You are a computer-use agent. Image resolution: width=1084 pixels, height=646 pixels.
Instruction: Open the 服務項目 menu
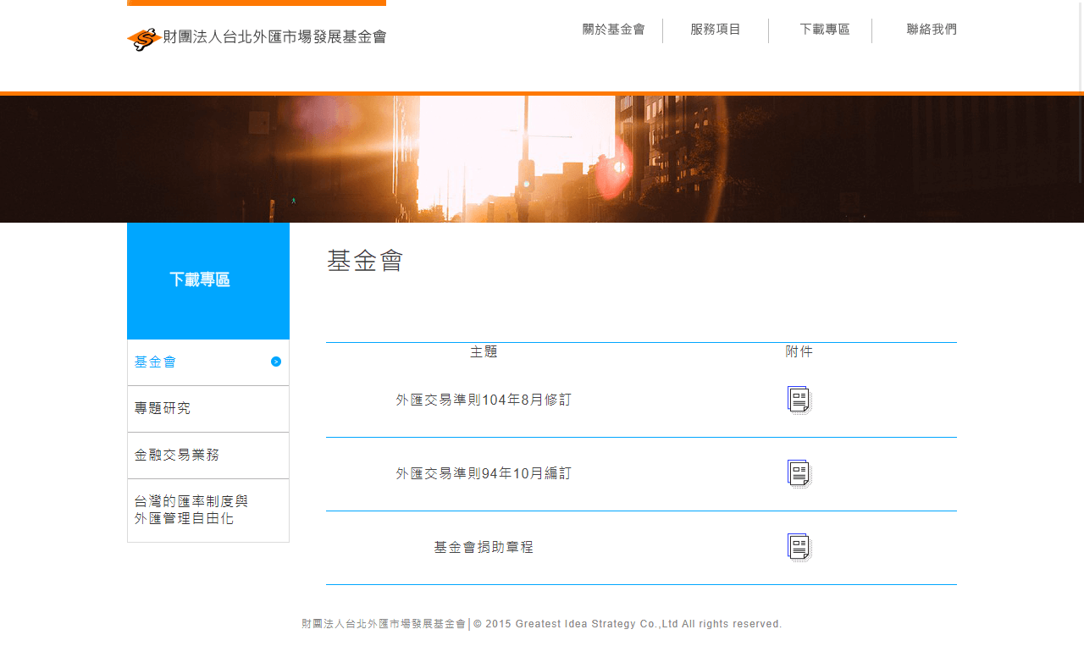[716, 30]
